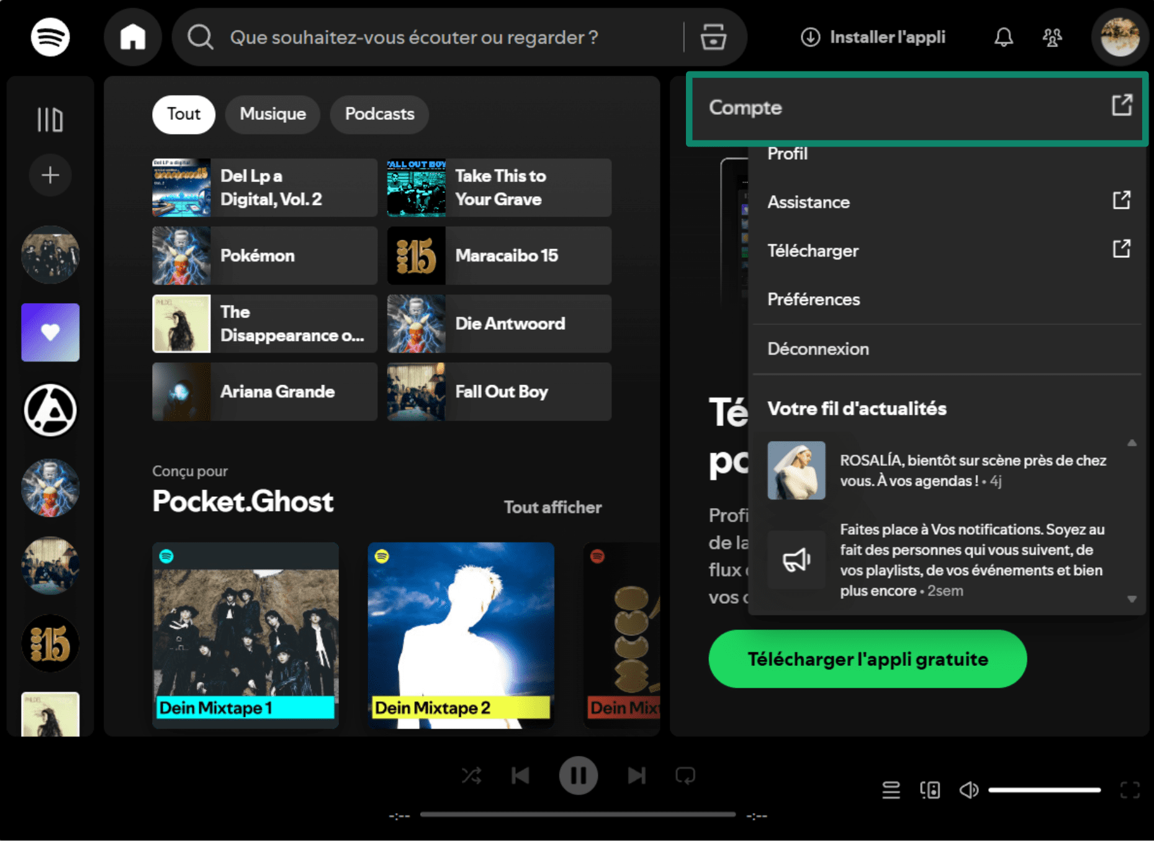Click the plus icon to create playlist

[x=50, y=175]
